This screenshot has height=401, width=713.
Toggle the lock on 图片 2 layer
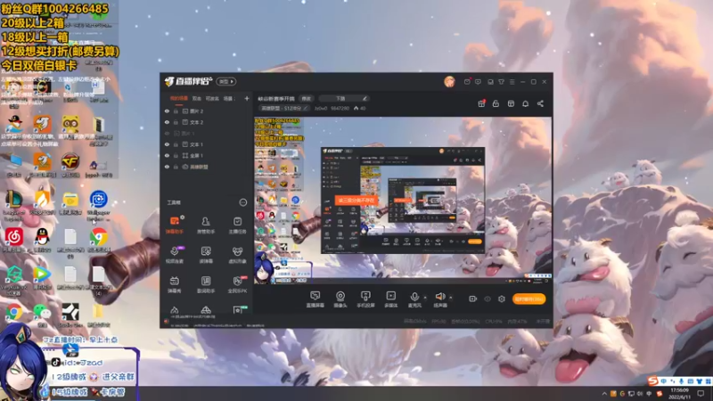tap(176, 110)
